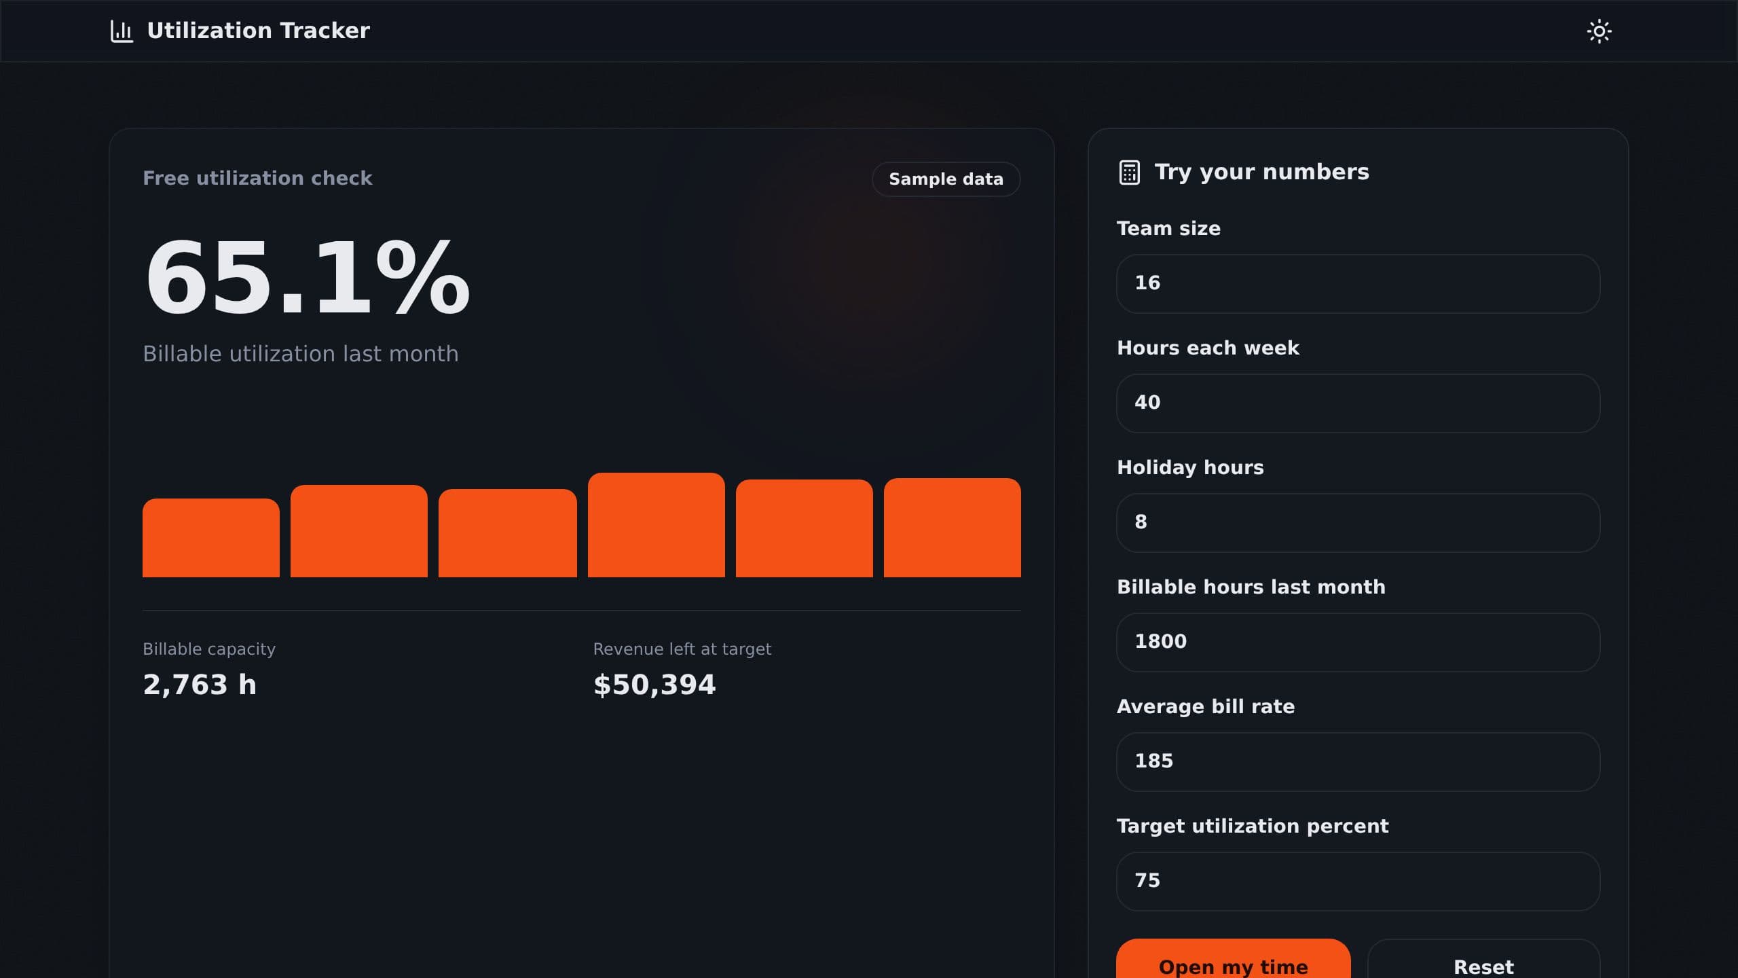Viewport: 1738px width, 978px height.
Task: Click the Average bill rate input
Action: click(1358, 762)
